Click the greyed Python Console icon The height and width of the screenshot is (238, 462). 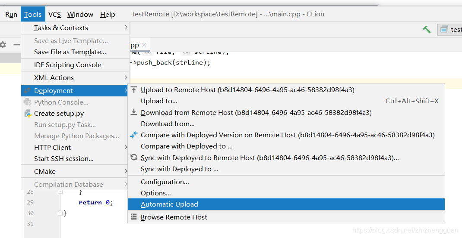27,102
